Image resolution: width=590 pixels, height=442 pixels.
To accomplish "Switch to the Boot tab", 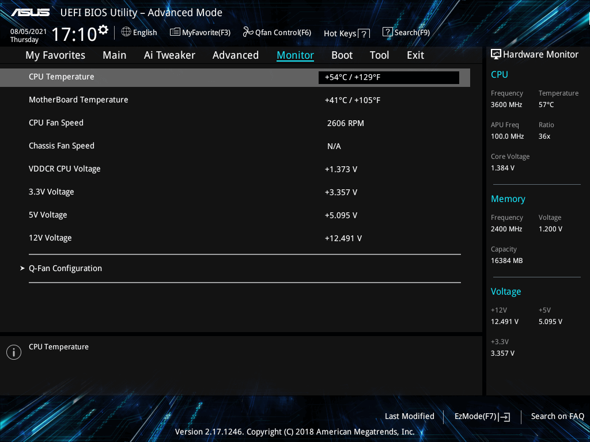I will tap(342, 55).
